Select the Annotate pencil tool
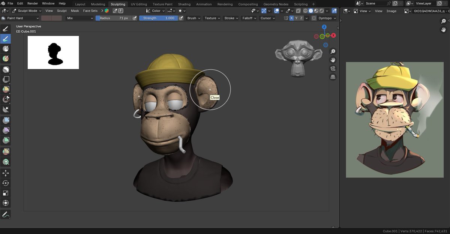This screenshot has height=234, width=450. [6, 214]
